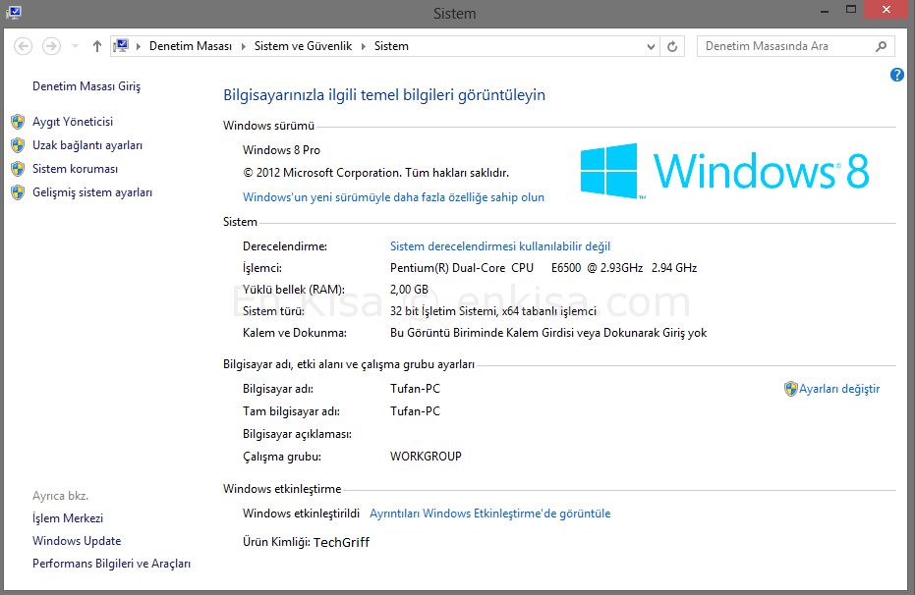Click Windows etkinleştirildi status text
This screenshot has height=595, width=915.
click(301, 514)
